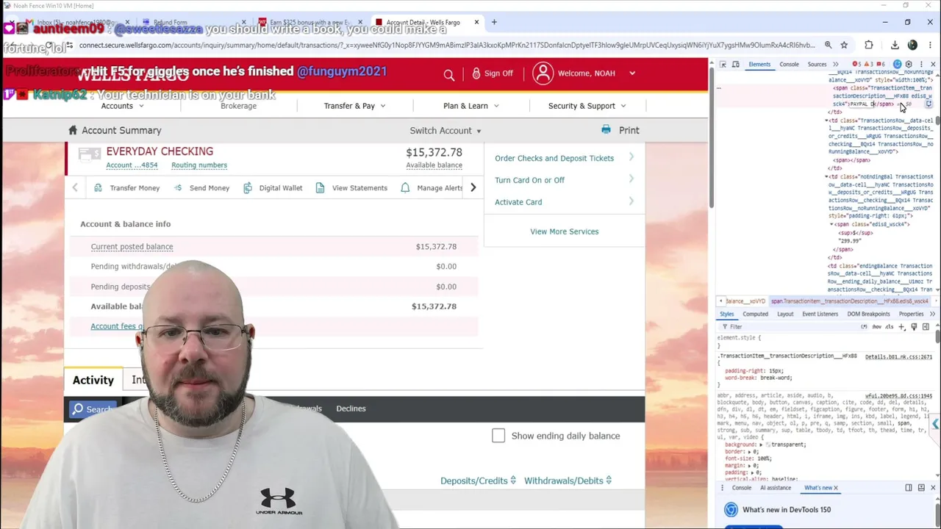Click the Routing numbers link
941x529 pixels.
click(199, 165)
